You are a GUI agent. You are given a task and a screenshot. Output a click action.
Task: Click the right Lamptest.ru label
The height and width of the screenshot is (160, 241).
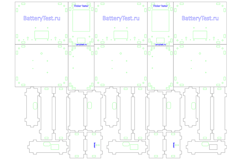click(160, 44)
